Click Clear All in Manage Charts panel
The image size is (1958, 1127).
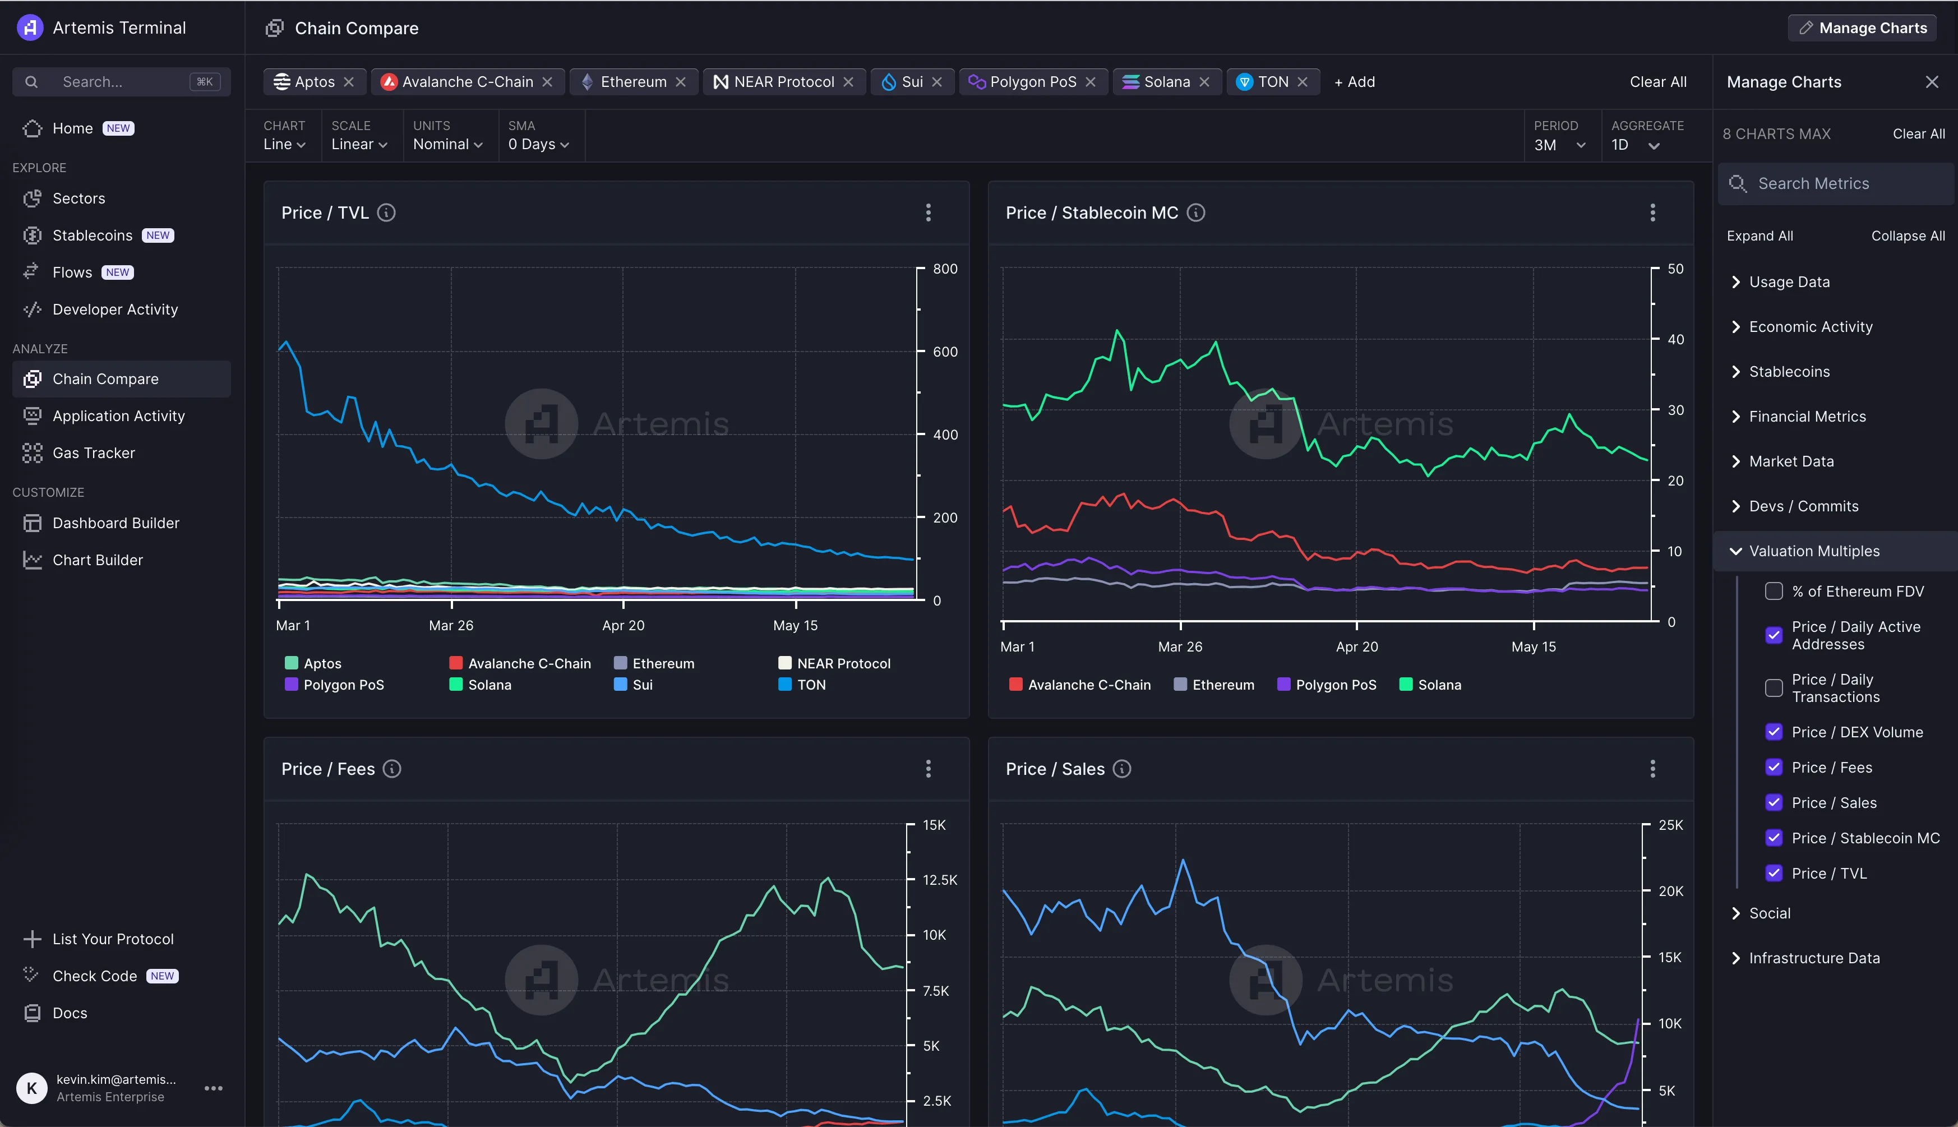(x=1919, y=134)
